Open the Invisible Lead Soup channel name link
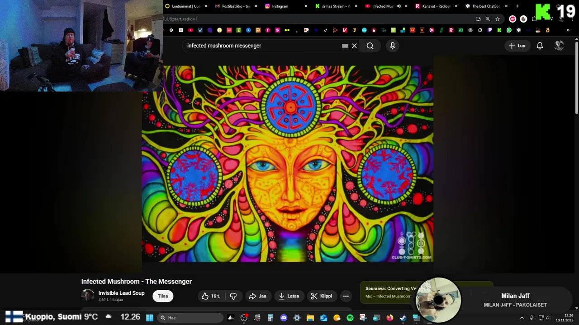 pyautogui.click(x=121, y=293)
